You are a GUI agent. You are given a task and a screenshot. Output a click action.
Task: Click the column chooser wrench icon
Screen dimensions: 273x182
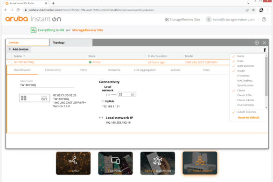click(x=265, y=50)
